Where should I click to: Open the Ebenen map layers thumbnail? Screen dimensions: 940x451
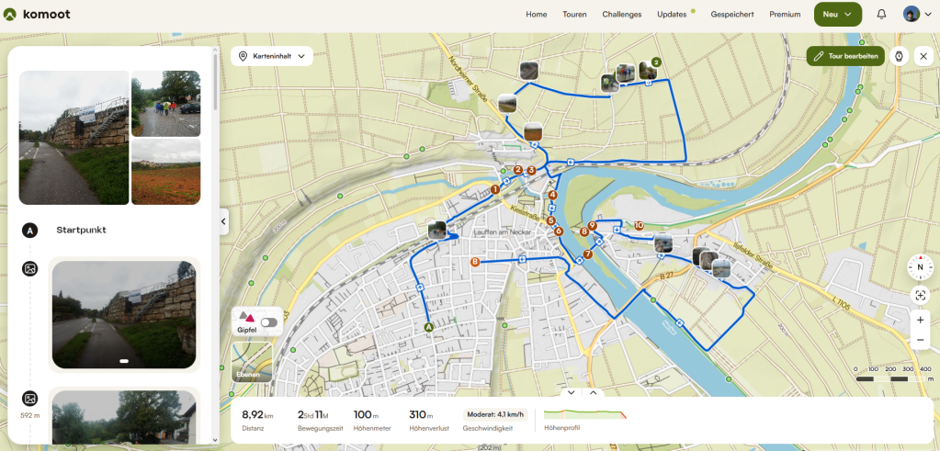(x=251, y=362)
